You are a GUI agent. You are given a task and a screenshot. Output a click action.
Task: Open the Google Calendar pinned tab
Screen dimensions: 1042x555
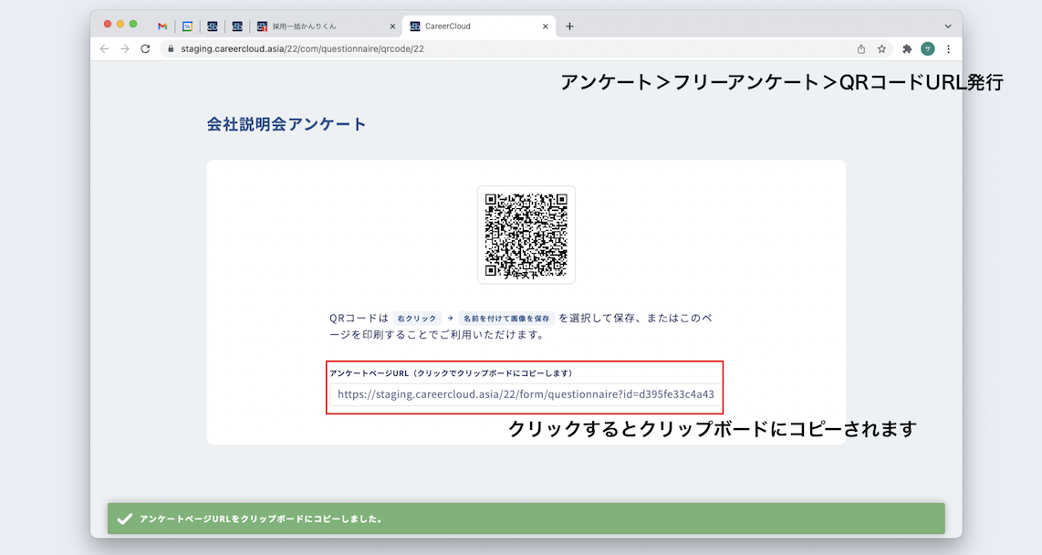[188, 26]
